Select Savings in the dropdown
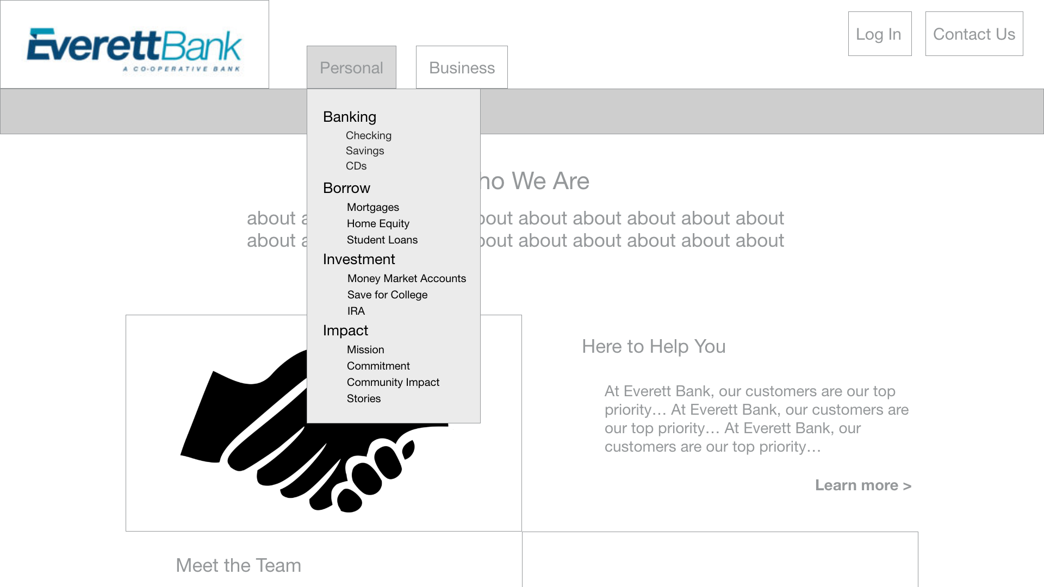The width and height of the screenshot is (1044, 587). click(365, 151)
